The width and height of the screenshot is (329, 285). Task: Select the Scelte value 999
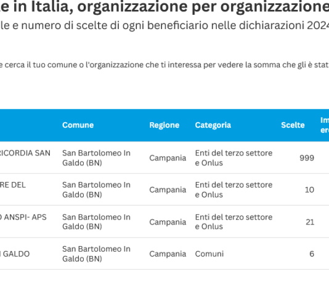307,158
